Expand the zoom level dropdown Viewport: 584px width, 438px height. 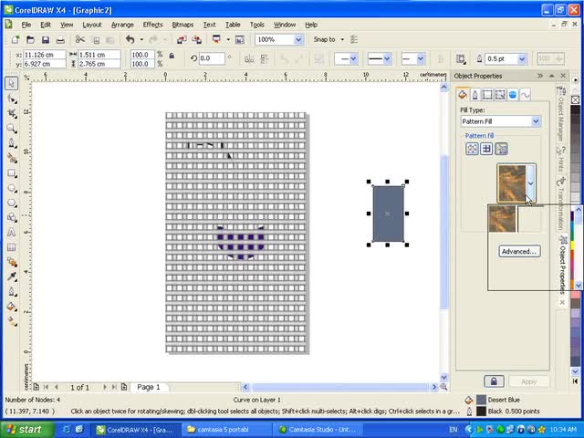(x=298, y=40)
